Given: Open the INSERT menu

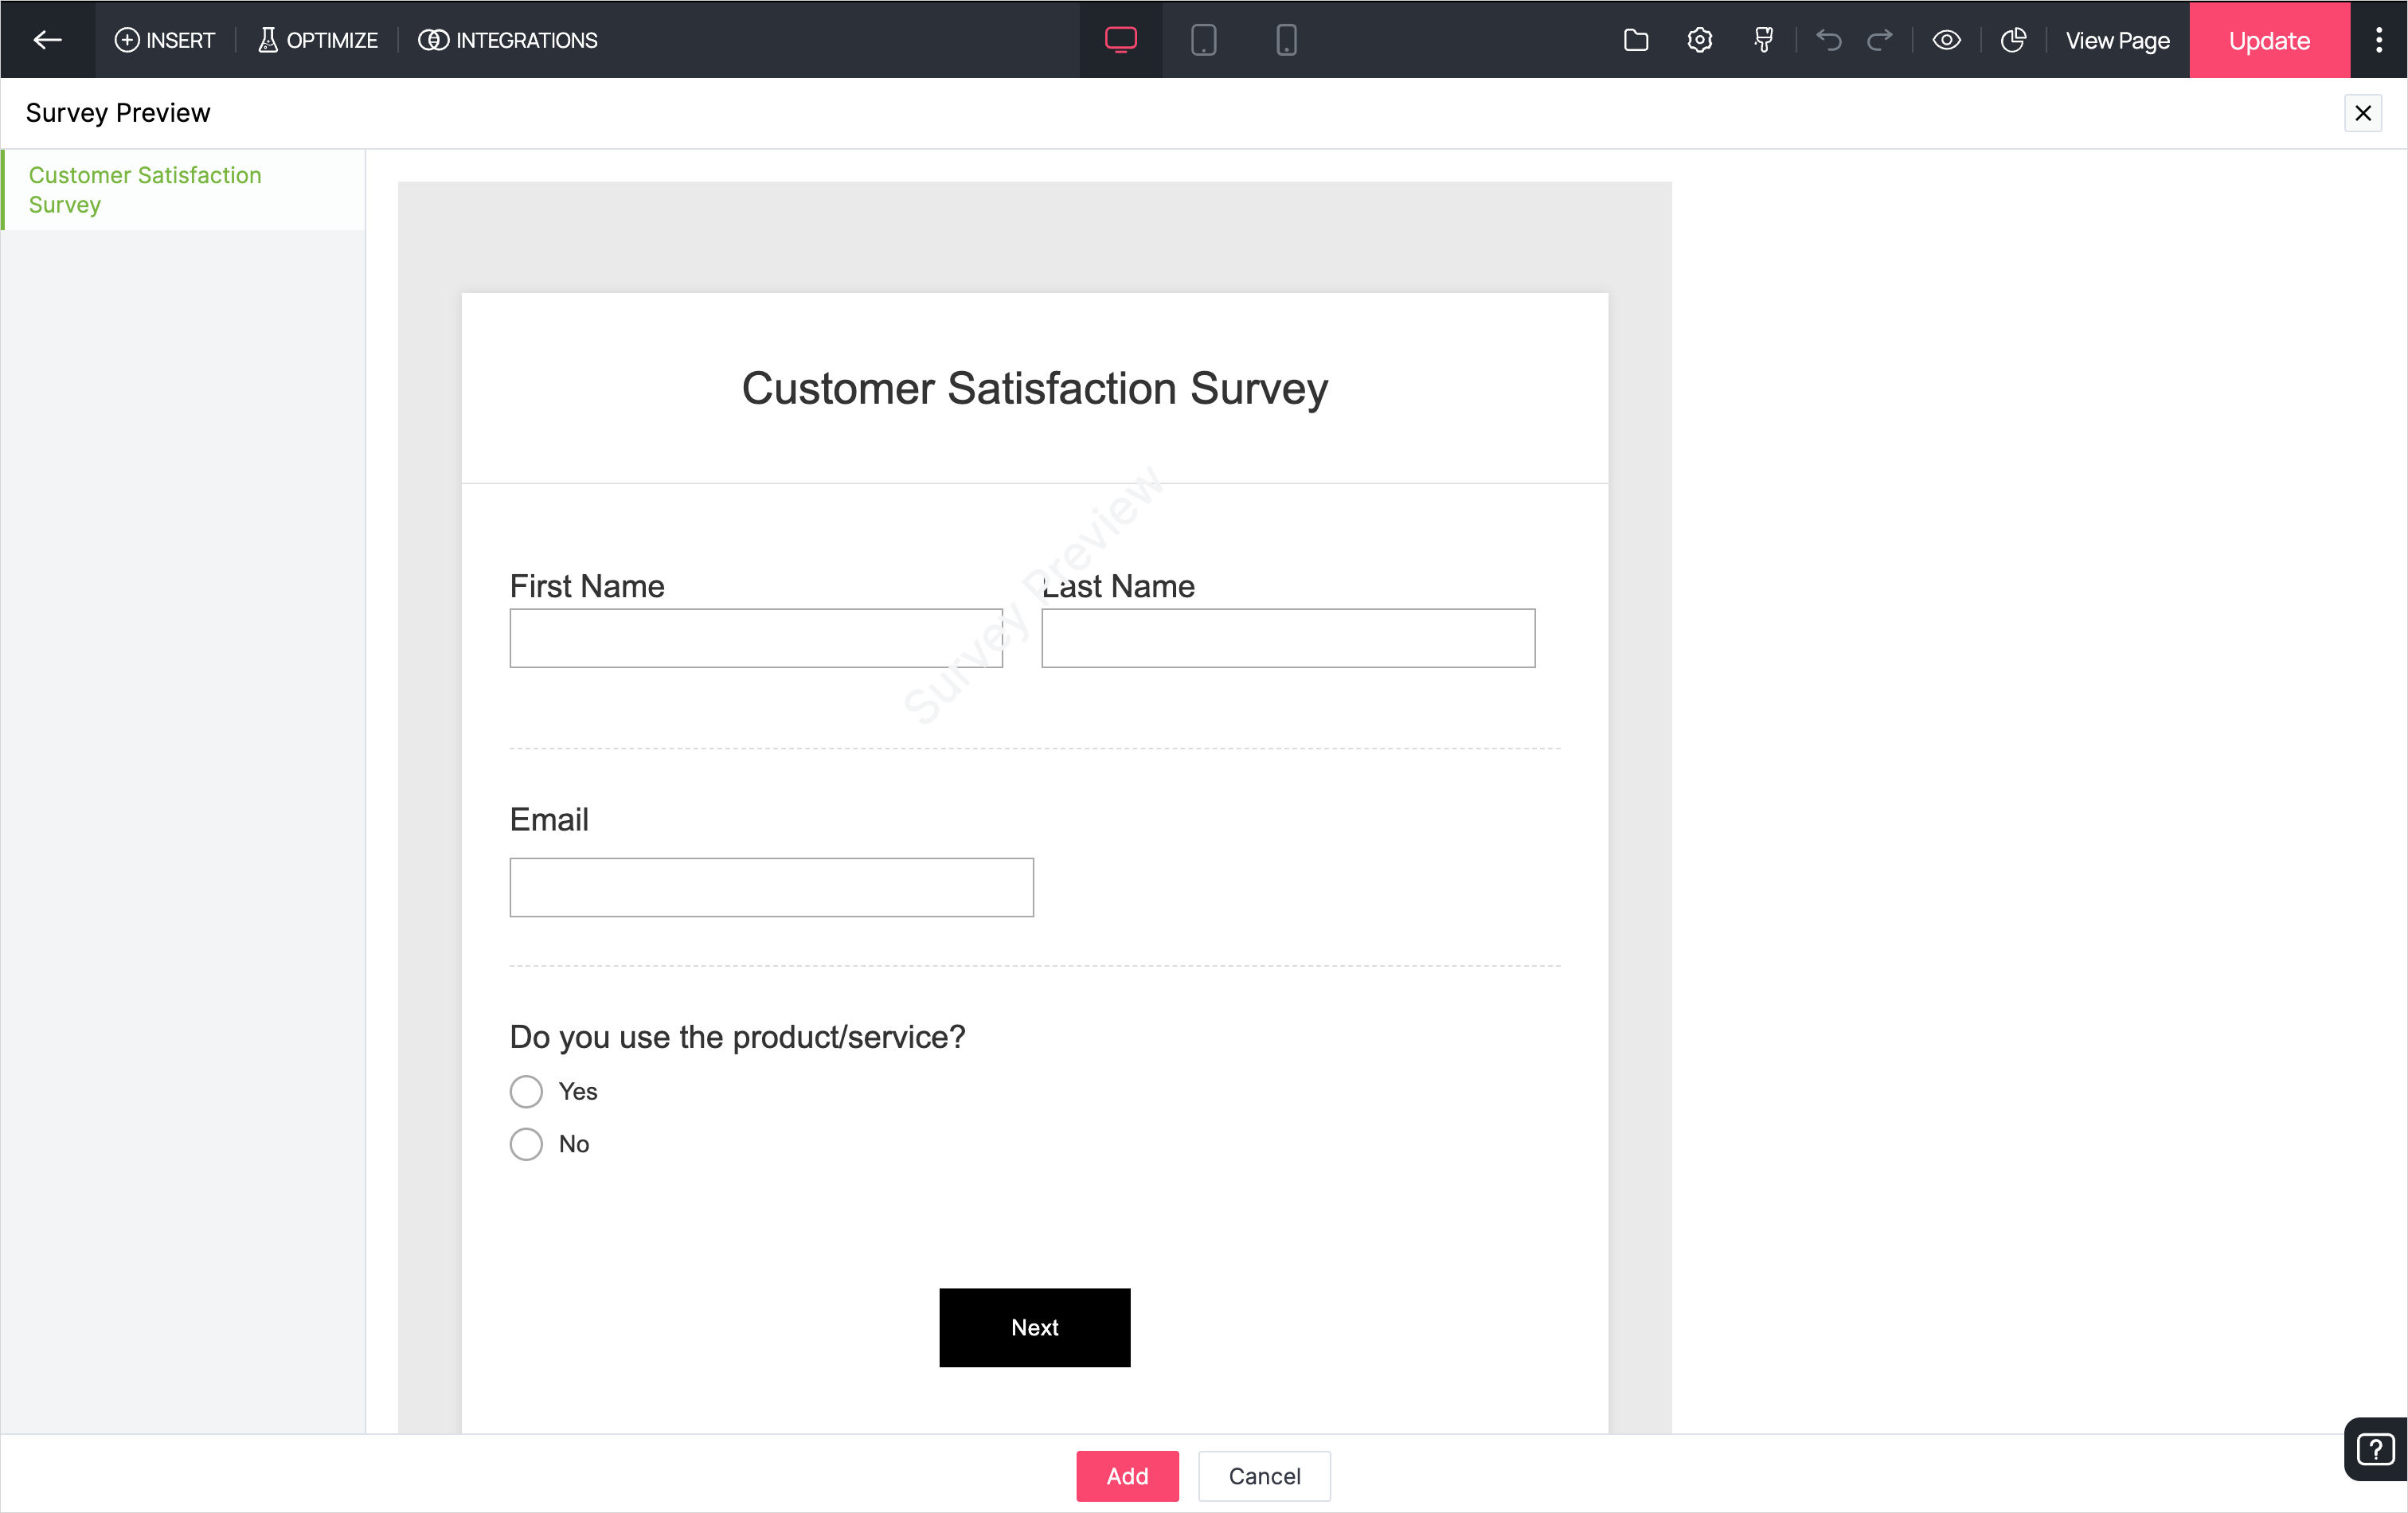Looking at the screenshot, I should 165,40.
